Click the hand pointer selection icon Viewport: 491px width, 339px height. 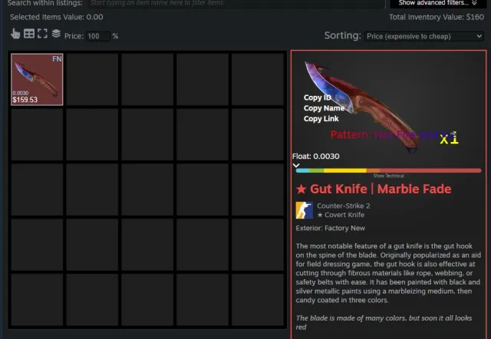(x=15, y=34)
